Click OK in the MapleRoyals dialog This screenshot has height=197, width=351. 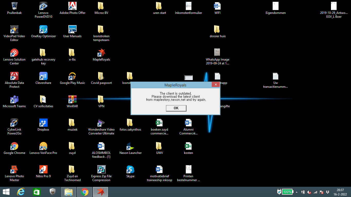click(176, 108)
